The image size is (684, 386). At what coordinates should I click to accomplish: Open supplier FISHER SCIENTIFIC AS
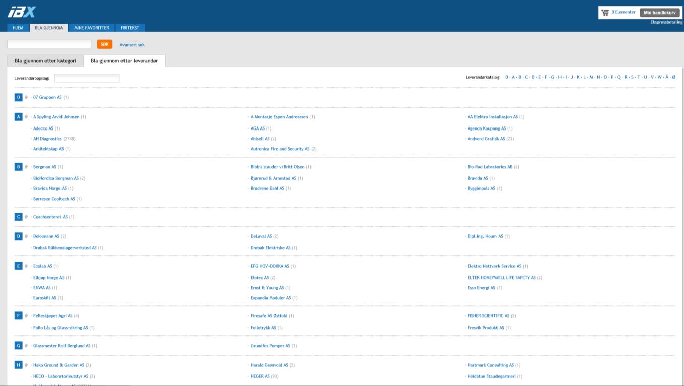(488, 316)
